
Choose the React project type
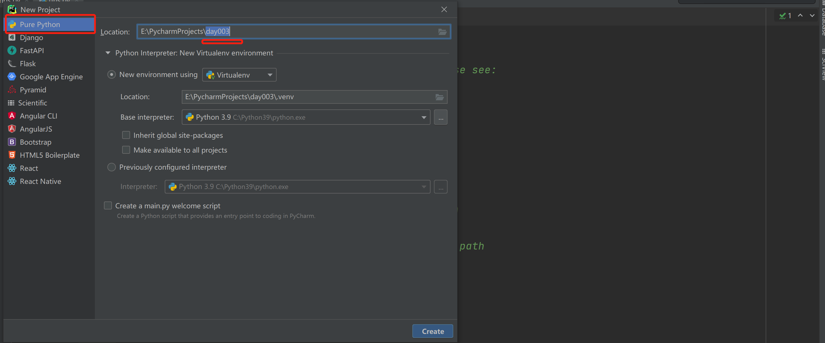coord(49,168)
